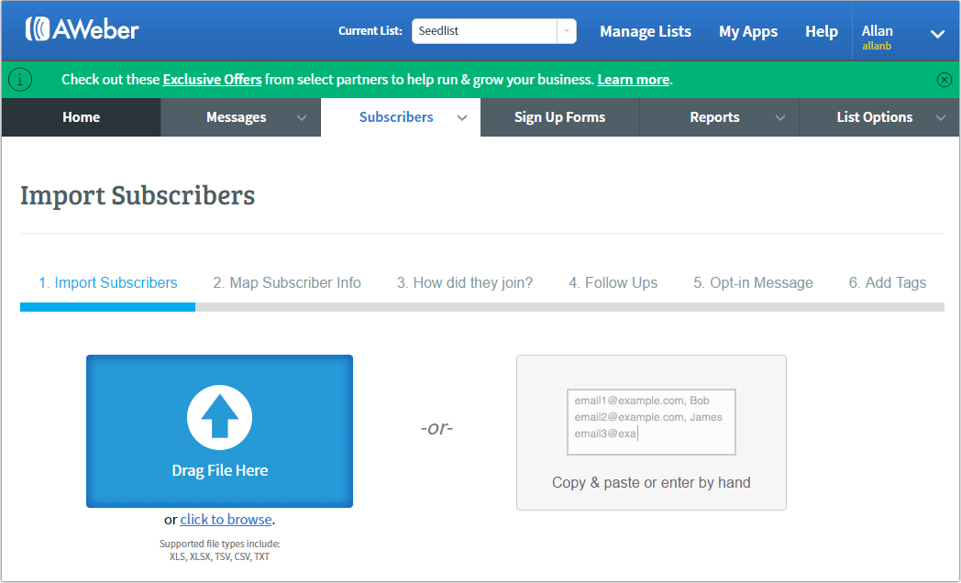Click the info icon on the offers banner
Screen dimensions: 961x583
[19, 80]
